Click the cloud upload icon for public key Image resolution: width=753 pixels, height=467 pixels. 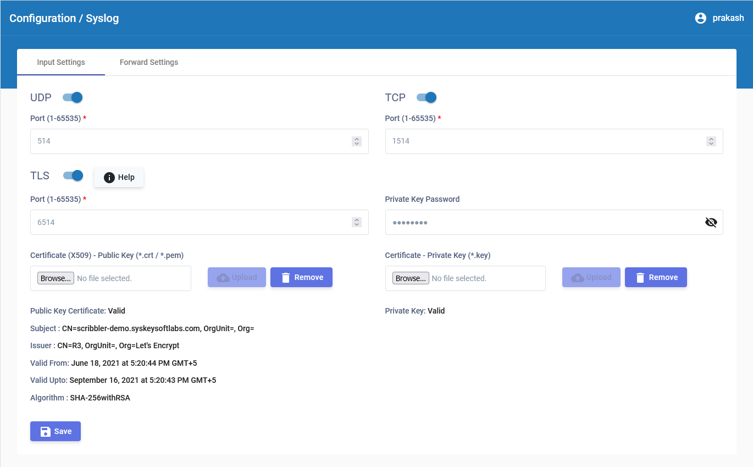point(223,278)
